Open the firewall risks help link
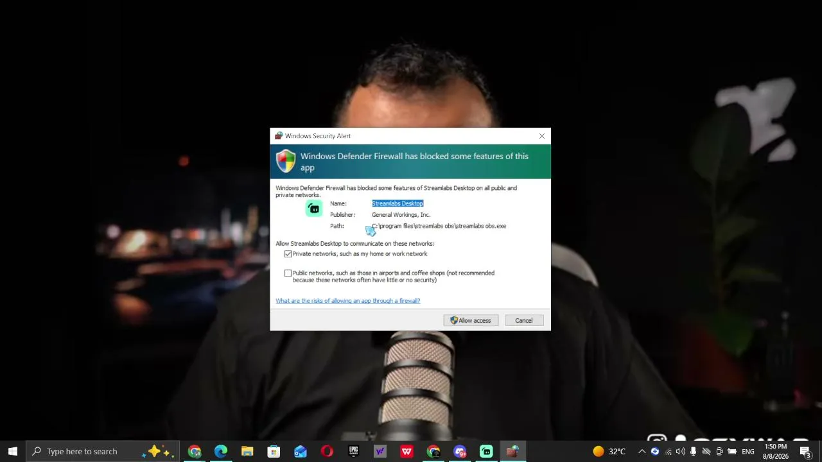Screen dimensions: 822x462 click(x=348, y=301)
